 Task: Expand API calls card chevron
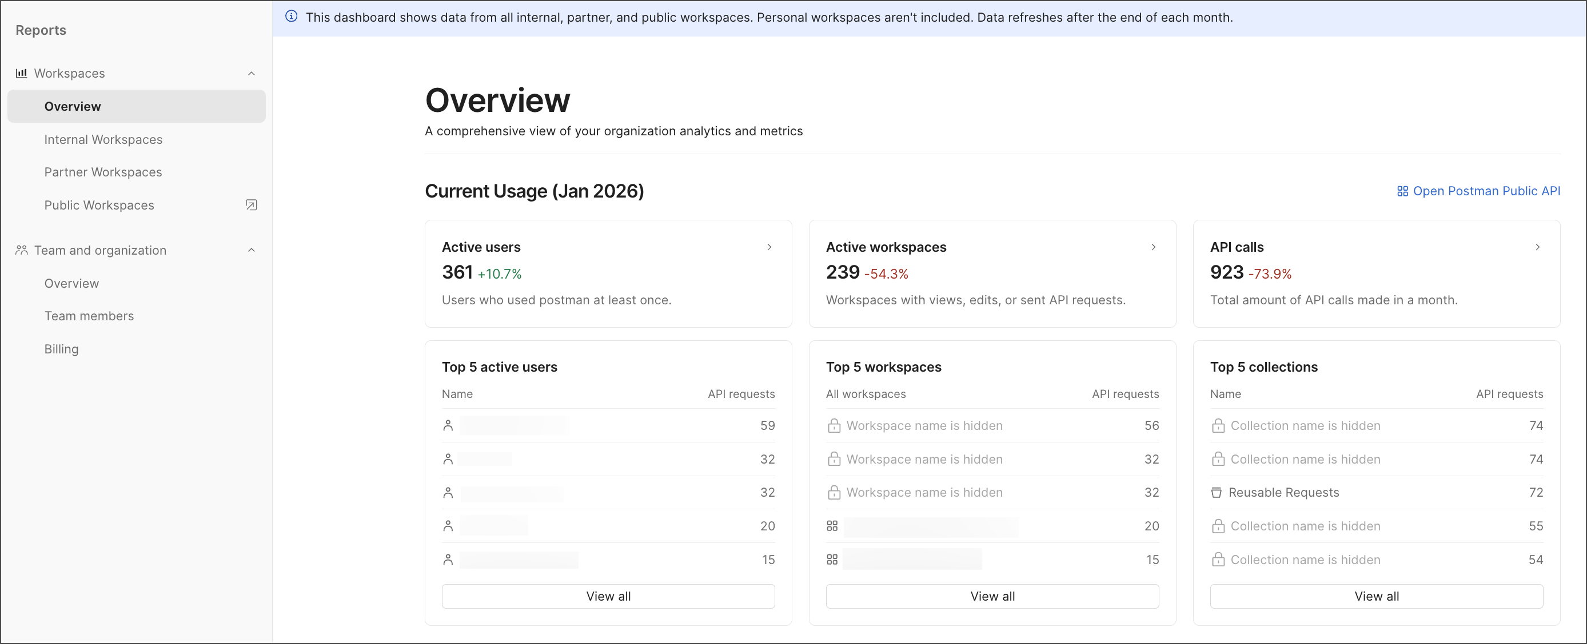[1537, 247]
